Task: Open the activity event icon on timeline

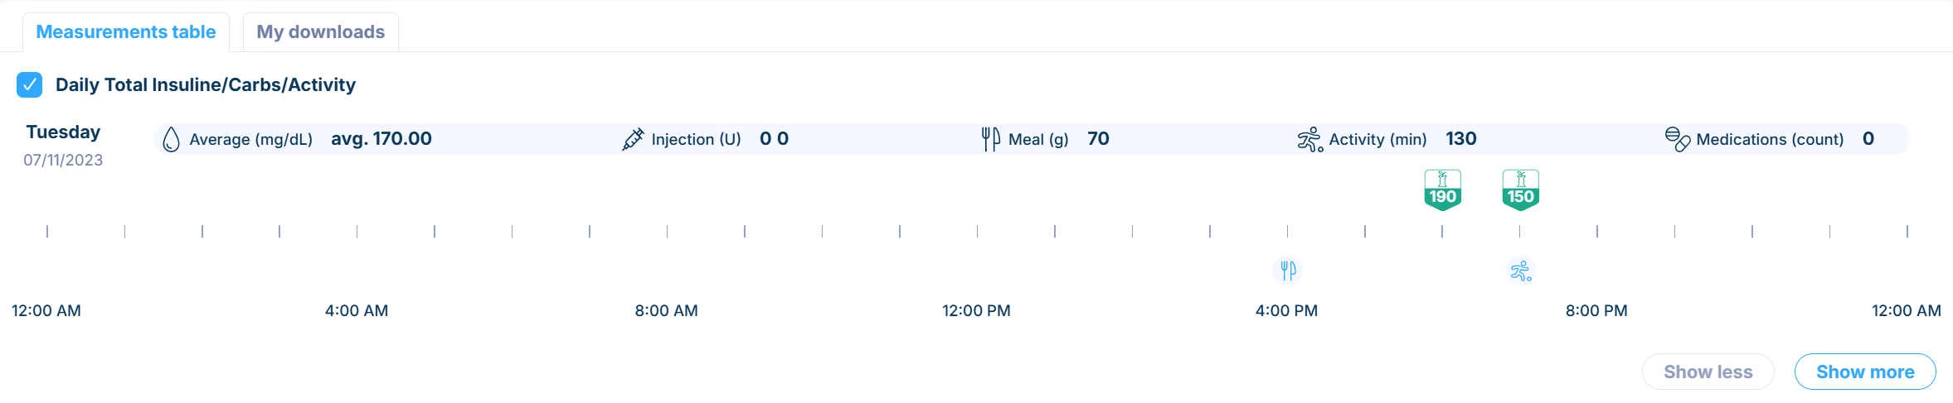Action: pos(1521,271)
